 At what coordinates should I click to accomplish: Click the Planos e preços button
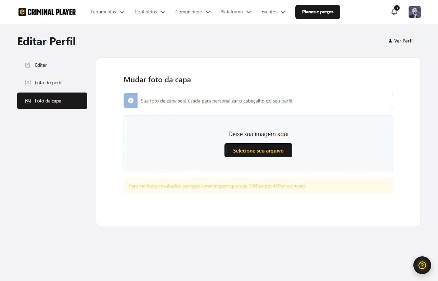(318, 12)
